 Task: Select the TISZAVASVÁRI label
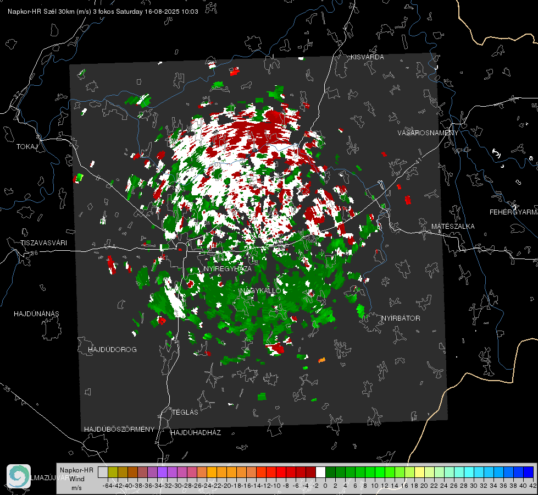(x=43, y=243)
